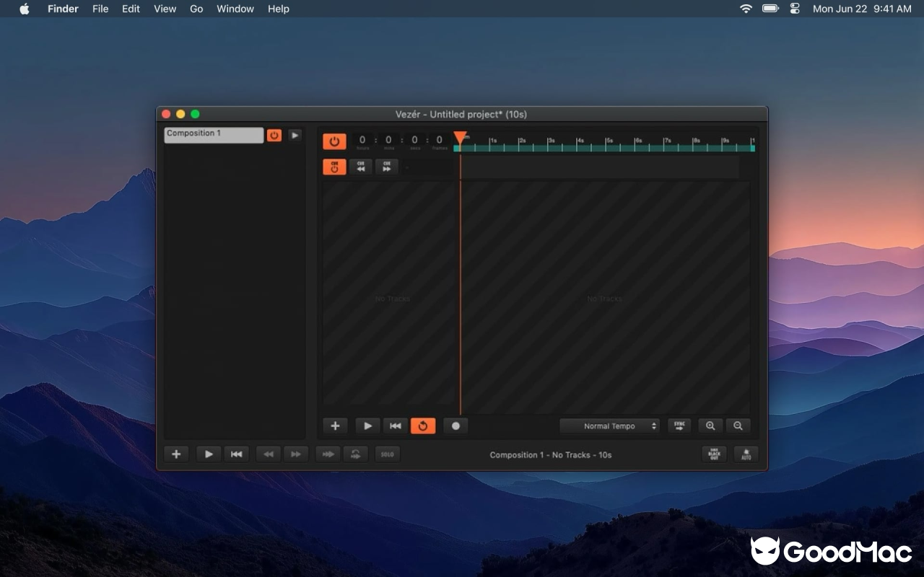This screenshot has height=577, width=924.
Task: Toggle the timeline power button next to the timecode
Action: tap(334, 141)
